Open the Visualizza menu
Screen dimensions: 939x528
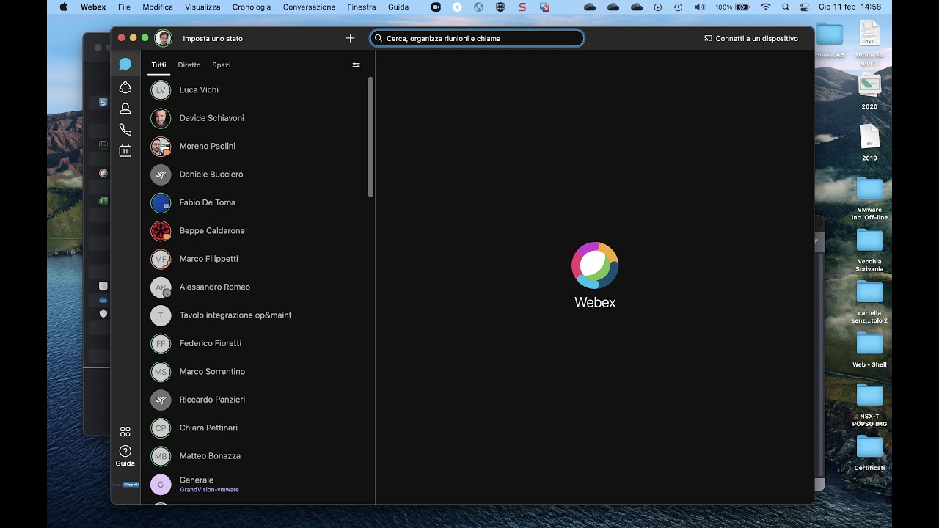click(202, 7)
